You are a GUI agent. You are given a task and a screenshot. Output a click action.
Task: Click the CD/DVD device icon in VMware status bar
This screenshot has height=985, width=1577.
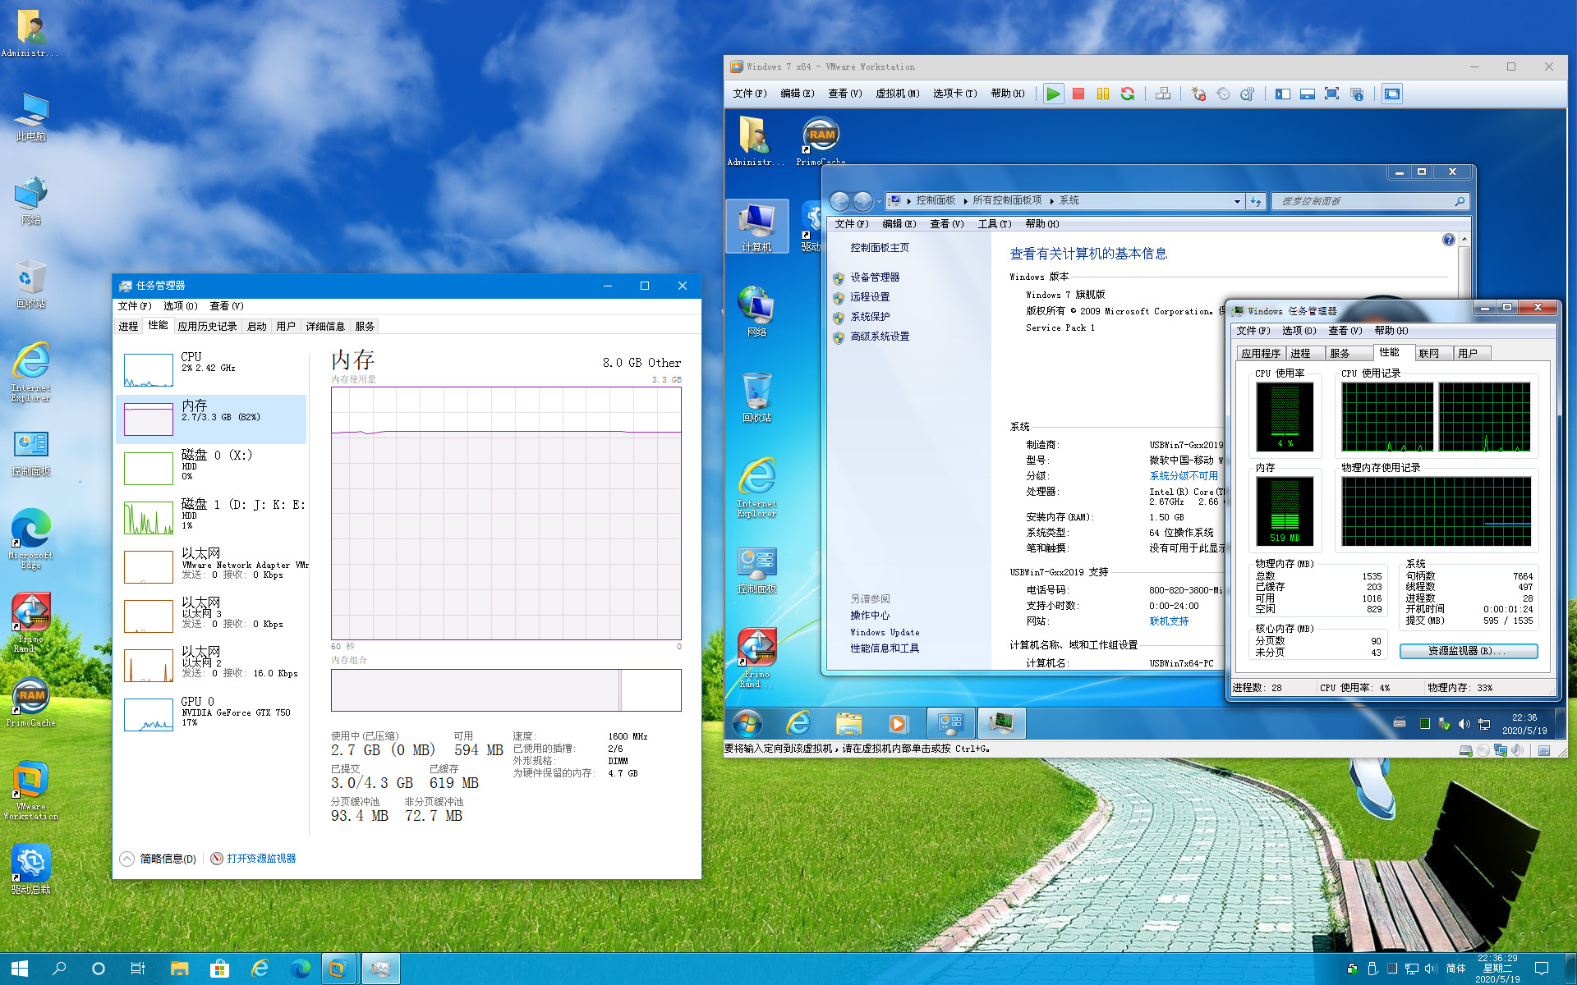click(x=1483, y=750)
